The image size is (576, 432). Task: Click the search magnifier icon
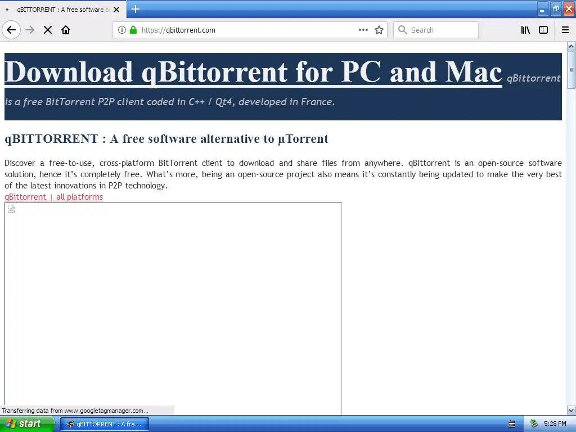coord(403,30)
